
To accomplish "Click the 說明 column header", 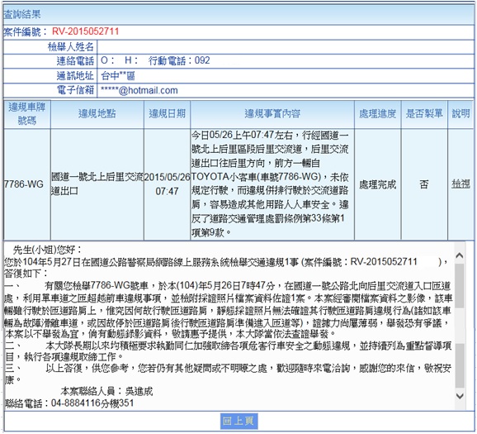I will (460, 114).
